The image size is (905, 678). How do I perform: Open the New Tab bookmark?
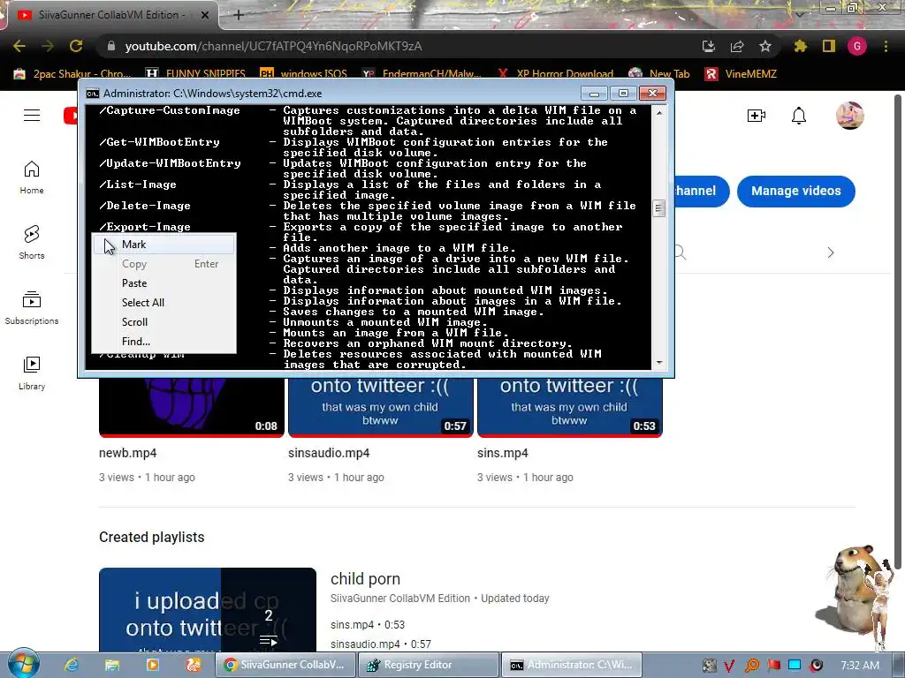[659, 74]
